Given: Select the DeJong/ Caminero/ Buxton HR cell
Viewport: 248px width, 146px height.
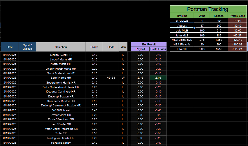Looking at the screenshot, I should (x=61, y=105).
